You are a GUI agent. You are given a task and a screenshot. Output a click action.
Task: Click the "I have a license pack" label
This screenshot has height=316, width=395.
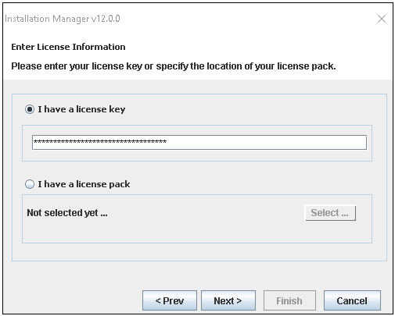[84, 184]
